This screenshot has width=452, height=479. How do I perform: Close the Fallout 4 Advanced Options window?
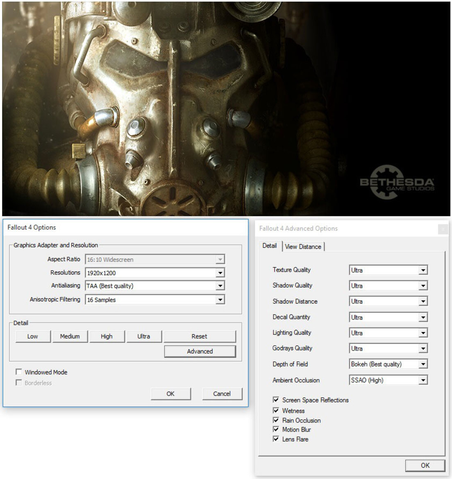tap(443, 229)
